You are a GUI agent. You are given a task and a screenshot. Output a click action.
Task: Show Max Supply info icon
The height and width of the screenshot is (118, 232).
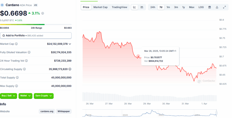(x=16, y=86)
